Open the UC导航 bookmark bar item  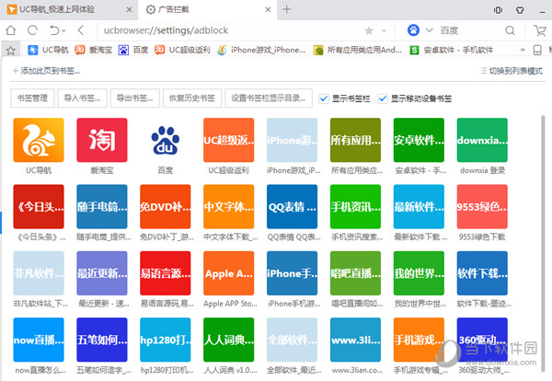(48, 50)
